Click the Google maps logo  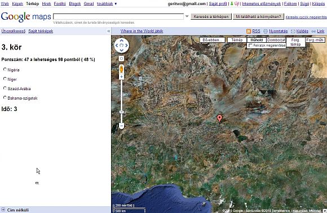26,17
